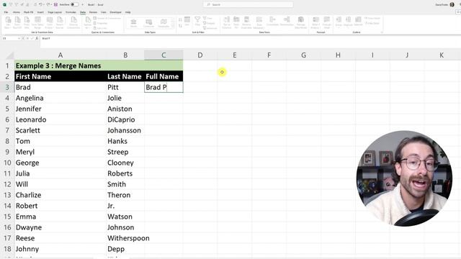
Task: Open Recent Sources
Action: 60,22
